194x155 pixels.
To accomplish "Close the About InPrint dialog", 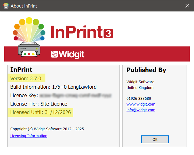I will pos(187,6).
